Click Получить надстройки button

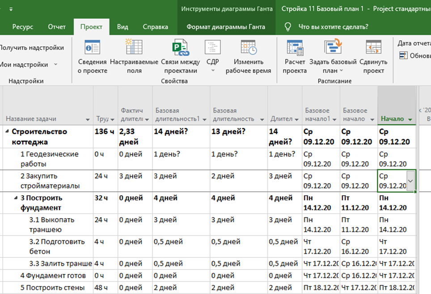(32, 47)
